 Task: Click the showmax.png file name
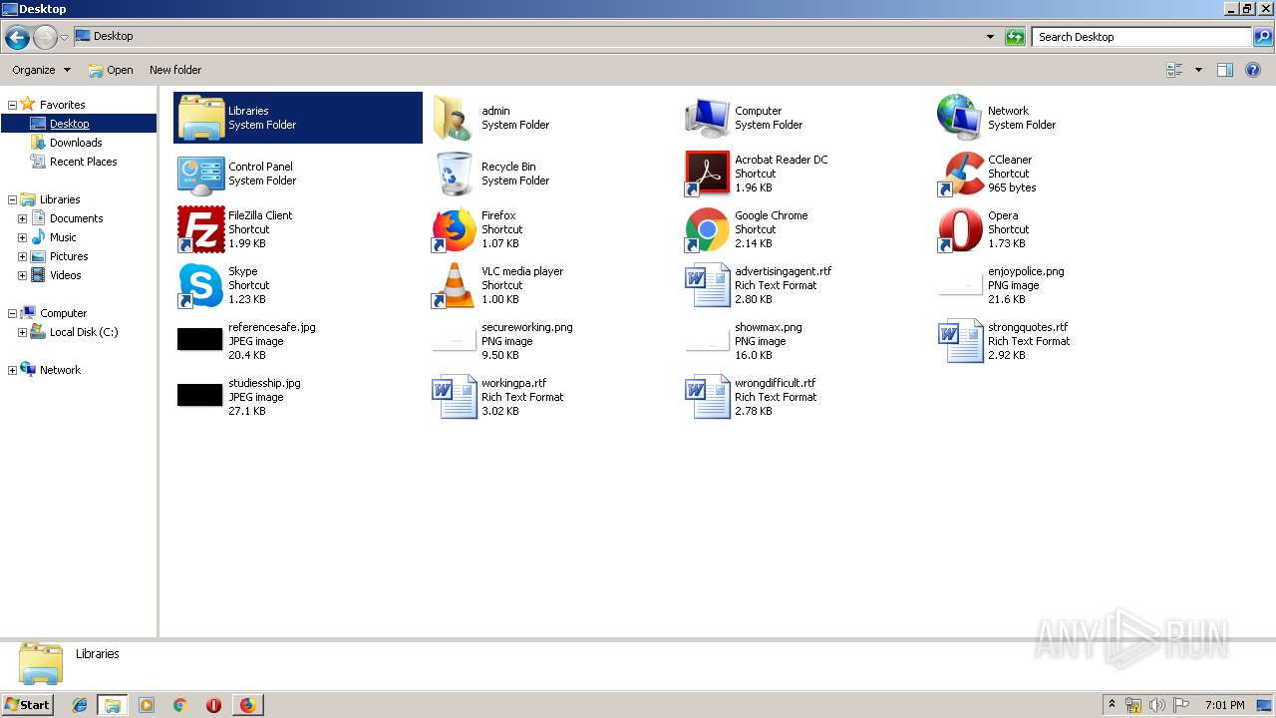pyautogui.click(x=768, y=327)
